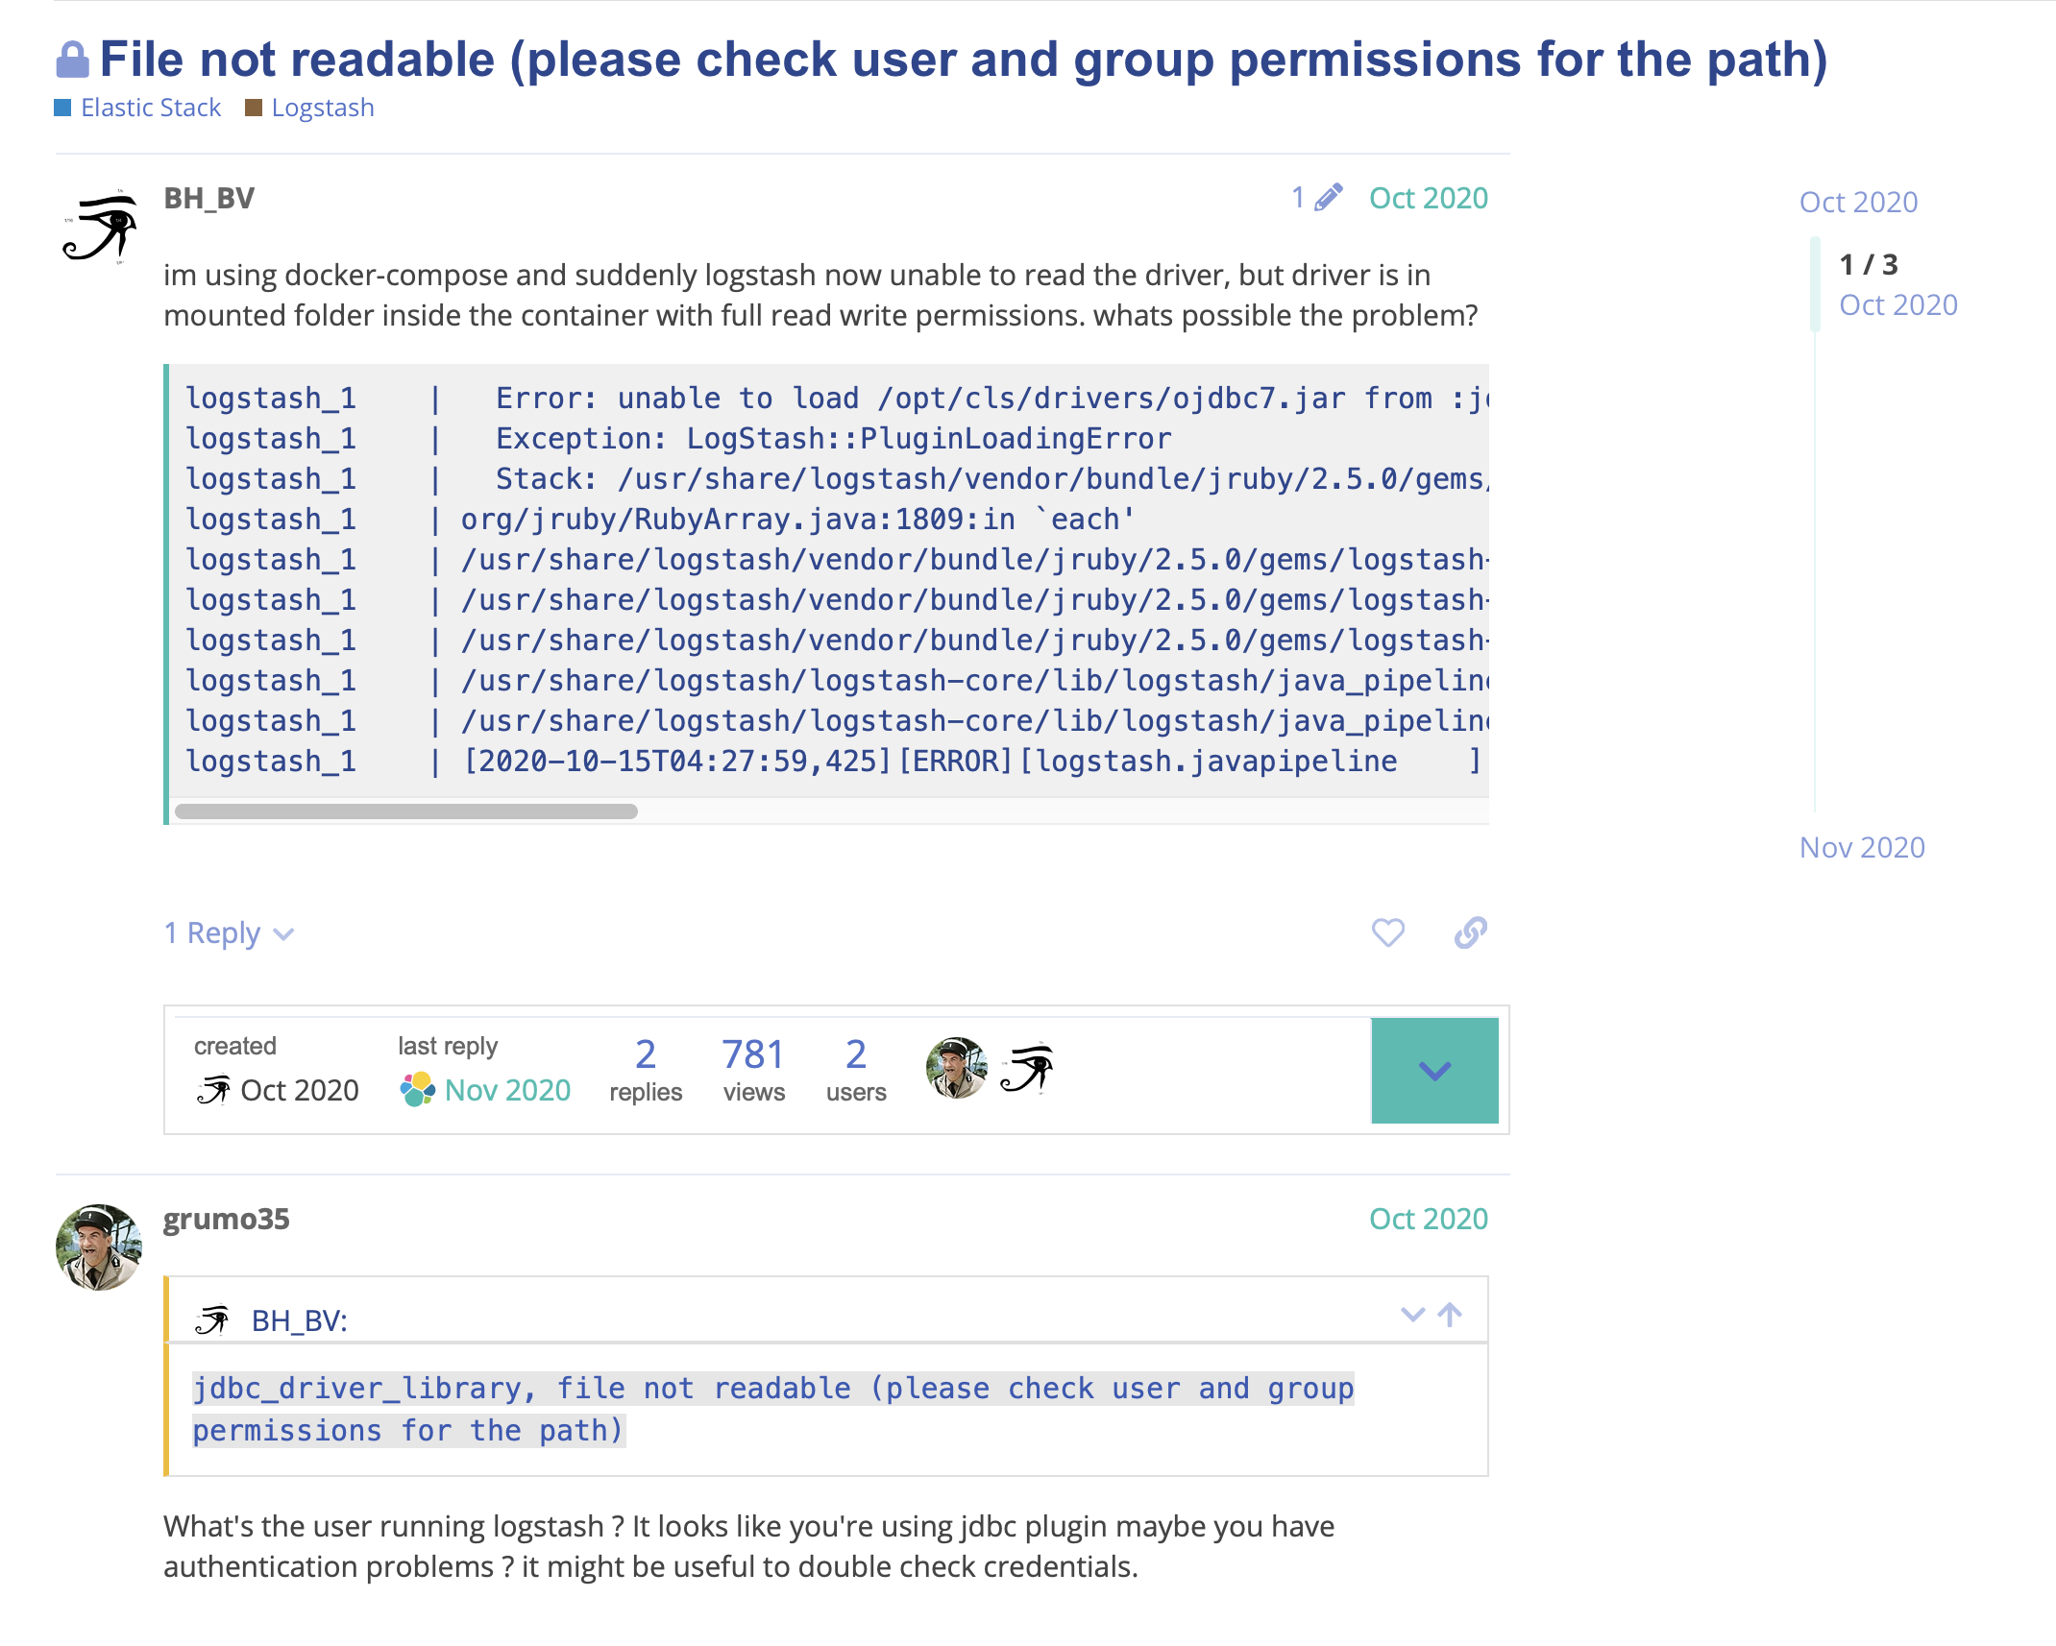Click the Oct 2020 date on the first post
2056x1646 pixels.
click(x=1429, y=197)
